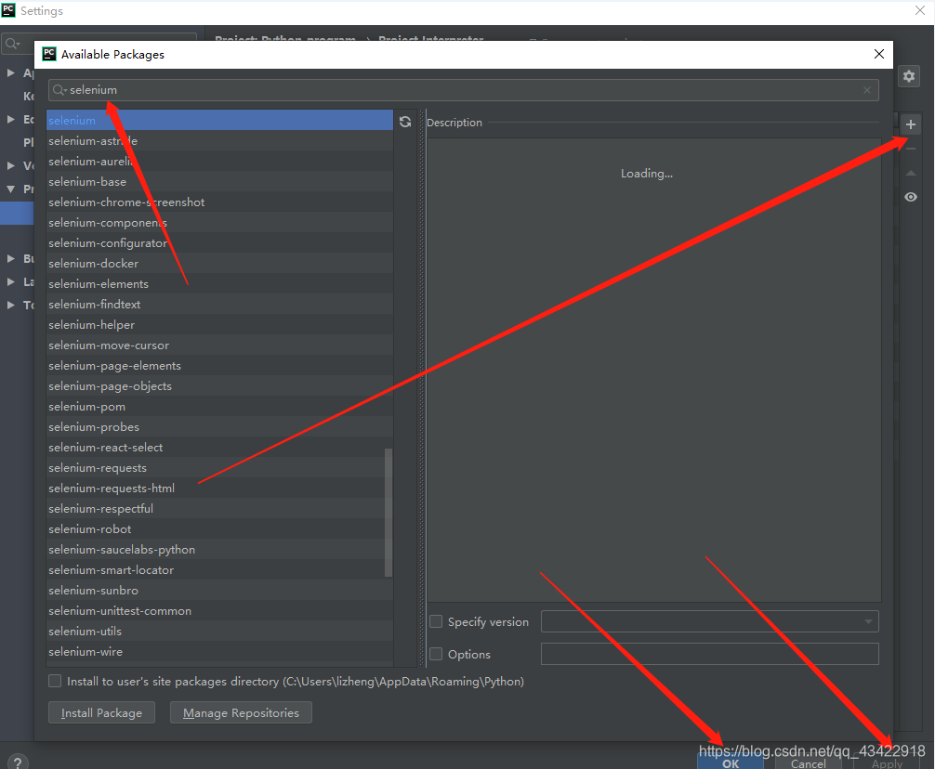Select the selenium-page-elements package
Viewport: 935px width, 769px height.
[x=219, y=366]
